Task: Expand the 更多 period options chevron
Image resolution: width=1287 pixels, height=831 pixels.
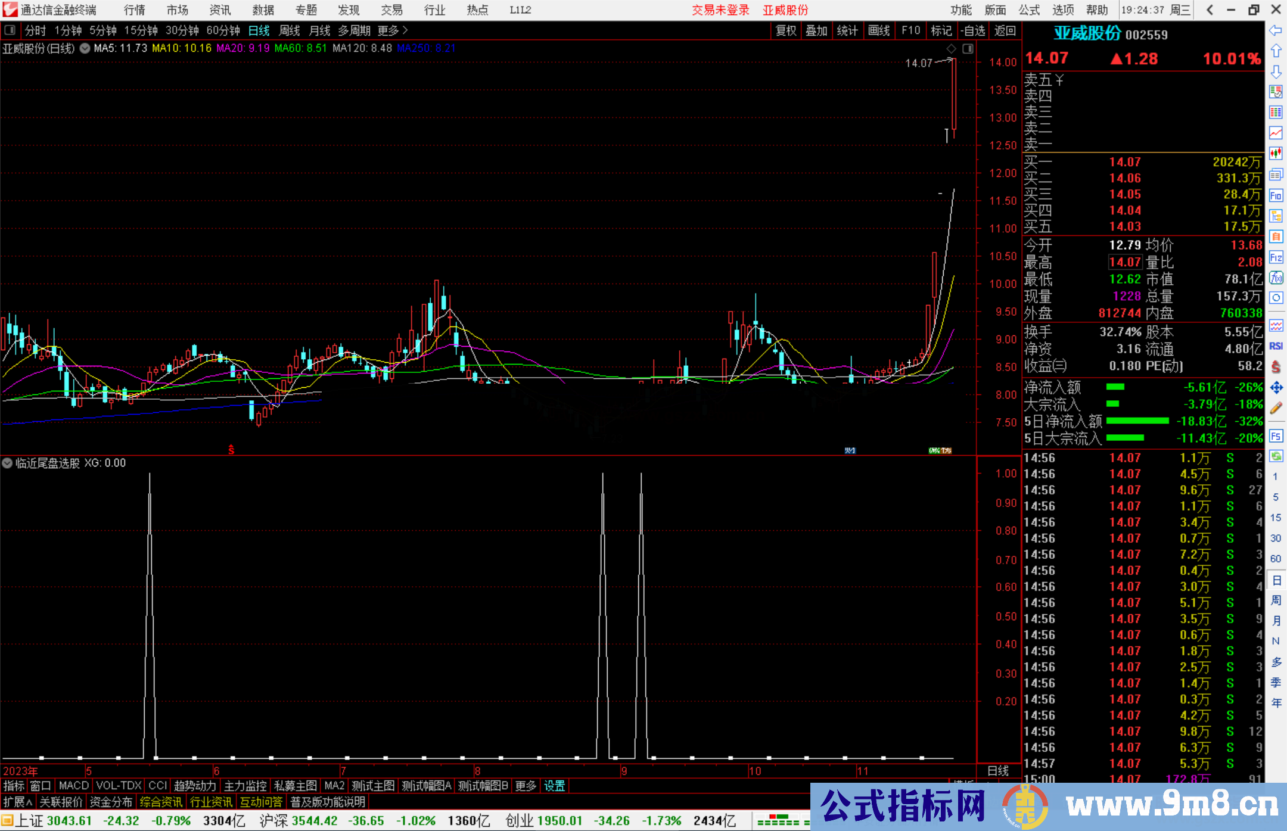Action: 406,30
